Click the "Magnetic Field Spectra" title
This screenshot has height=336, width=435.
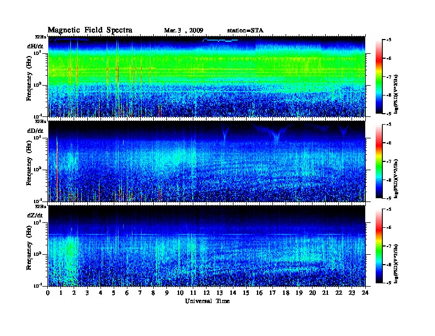(x=90, y=30)
